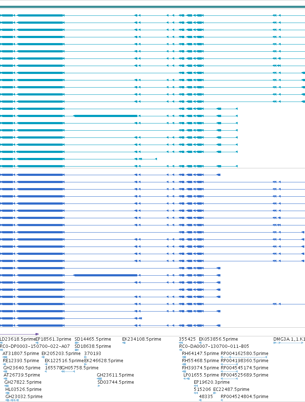Click RC0-DP0003-150700-022-A07 label
305x402 pixels.
click(x=35, y=346)
